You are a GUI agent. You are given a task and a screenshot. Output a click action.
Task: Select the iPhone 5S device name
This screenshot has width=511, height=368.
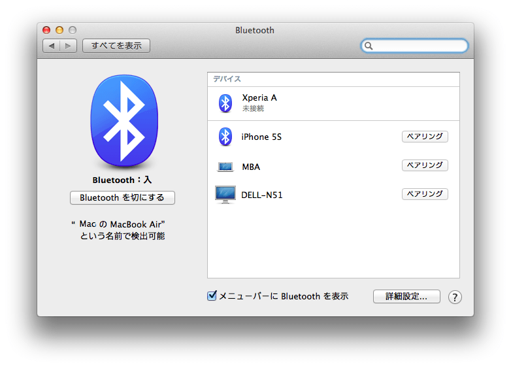coord(261,137)
